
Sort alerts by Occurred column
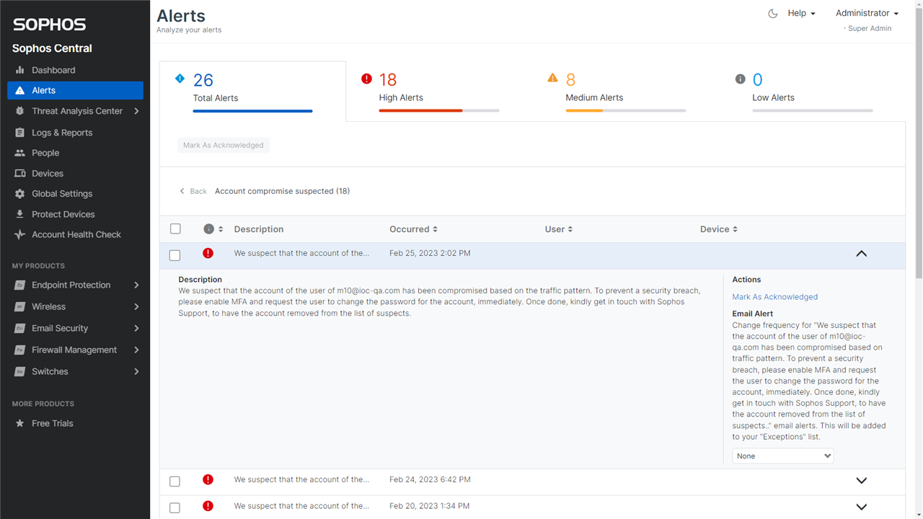(414, 229)
